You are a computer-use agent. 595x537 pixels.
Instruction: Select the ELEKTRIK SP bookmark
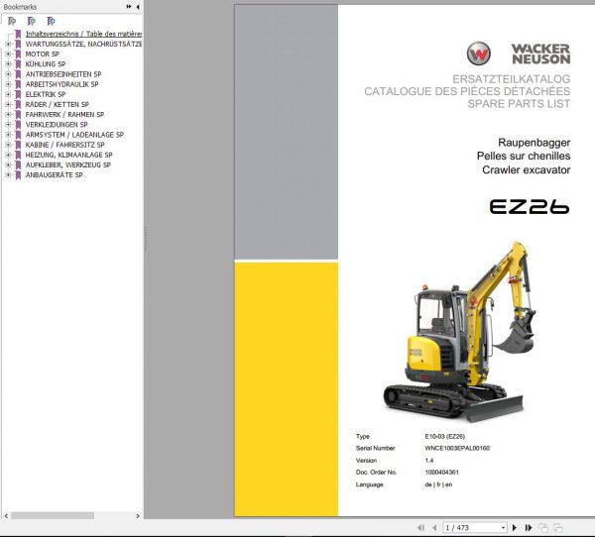(46, 94)
